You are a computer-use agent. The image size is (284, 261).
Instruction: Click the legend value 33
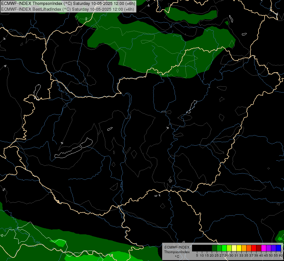click(x=241, y=255)
